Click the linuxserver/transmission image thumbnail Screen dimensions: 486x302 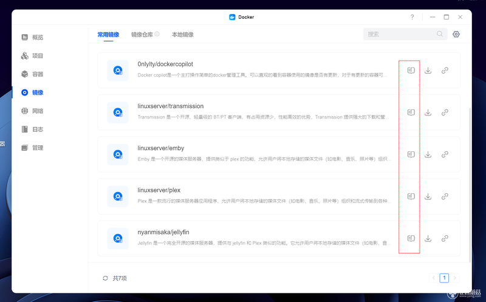(x=118, y=112)
